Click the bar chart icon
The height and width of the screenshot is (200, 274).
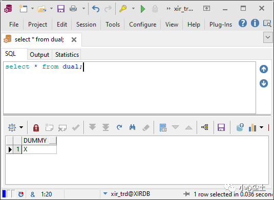(252, 127)
